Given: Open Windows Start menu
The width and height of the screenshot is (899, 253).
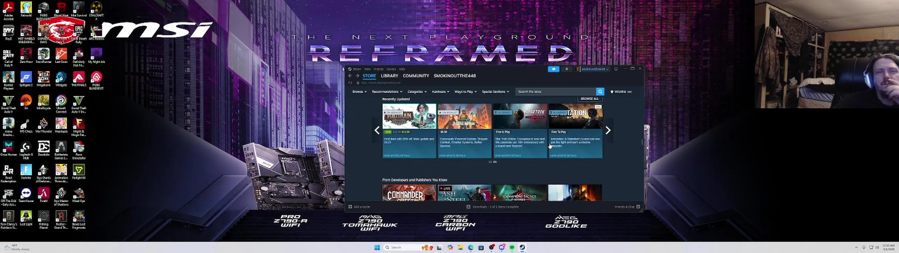Looking at the screenshot, I should click(377, 248).
